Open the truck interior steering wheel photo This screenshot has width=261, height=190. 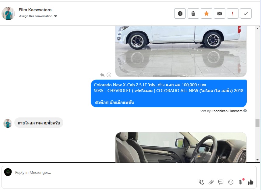[181, 147]
